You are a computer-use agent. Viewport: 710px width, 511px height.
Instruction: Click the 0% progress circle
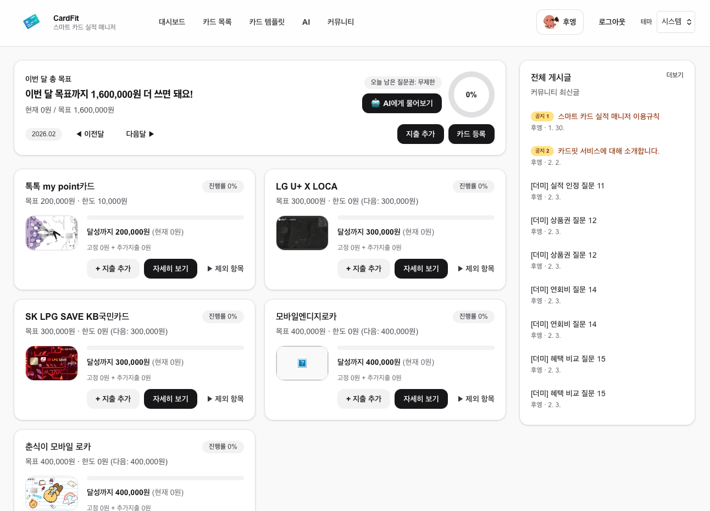point(471,95)
